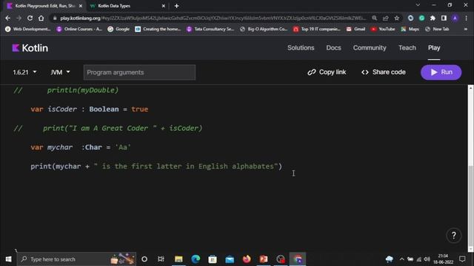Open the Community menu item

coord(370,48)
